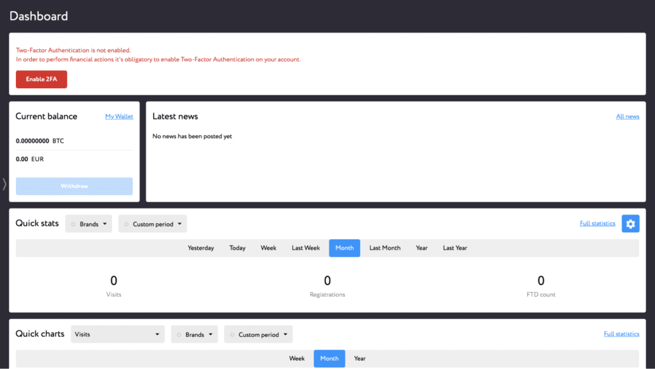Expand the Brands dropdown in Quick stats
Viewport: 655px width, 369px height.
(88, 223)
